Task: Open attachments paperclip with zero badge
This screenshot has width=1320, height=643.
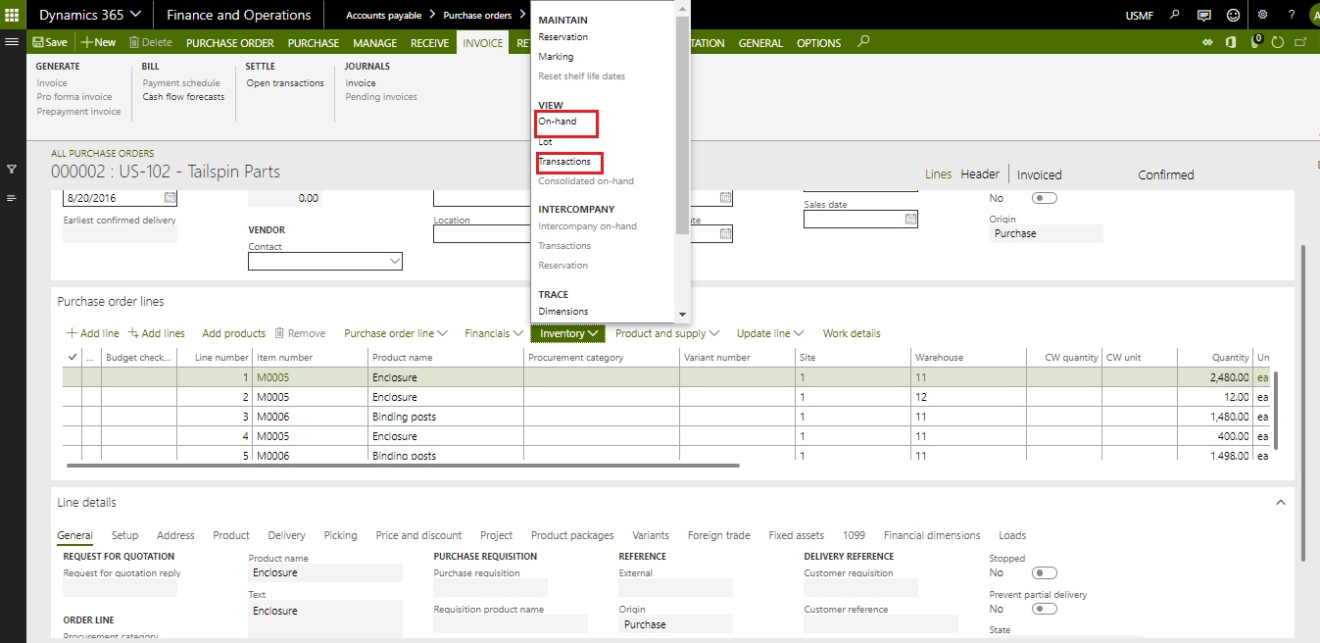Action: tap(1255, 42)
